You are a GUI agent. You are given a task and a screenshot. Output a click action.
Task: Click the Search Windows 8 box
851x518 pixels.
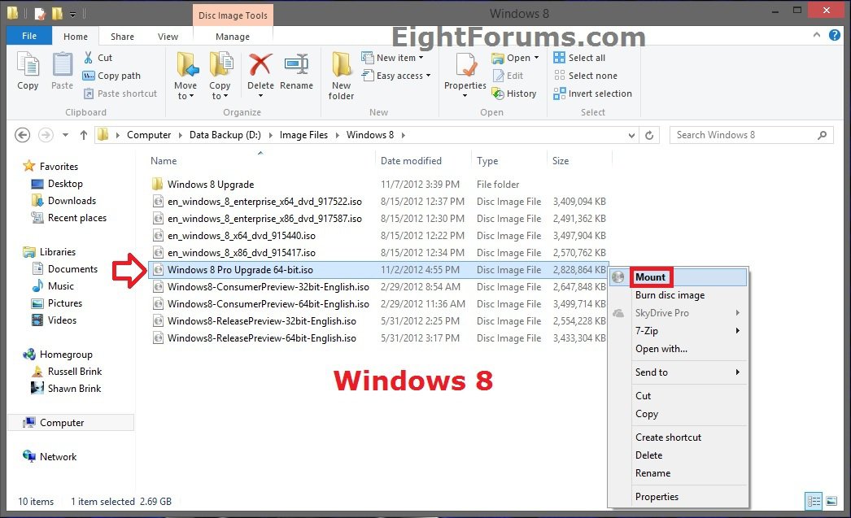pos(752,135)
